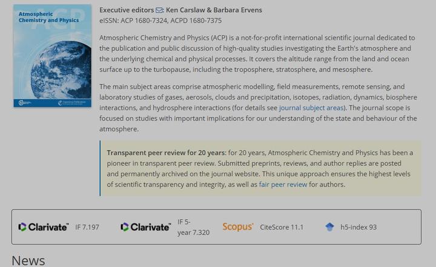Screen dimensions: 436x267
Task: Open the h5-index 93 metric
Action: coord(358,228)
